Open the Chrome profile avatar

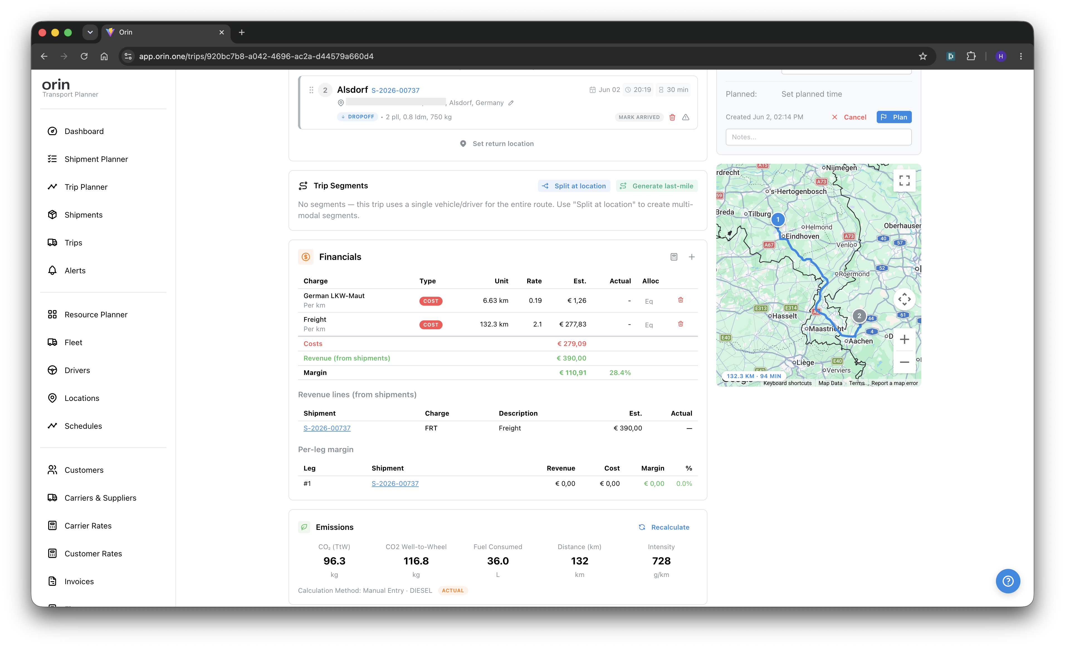(x=1001, y=56)
